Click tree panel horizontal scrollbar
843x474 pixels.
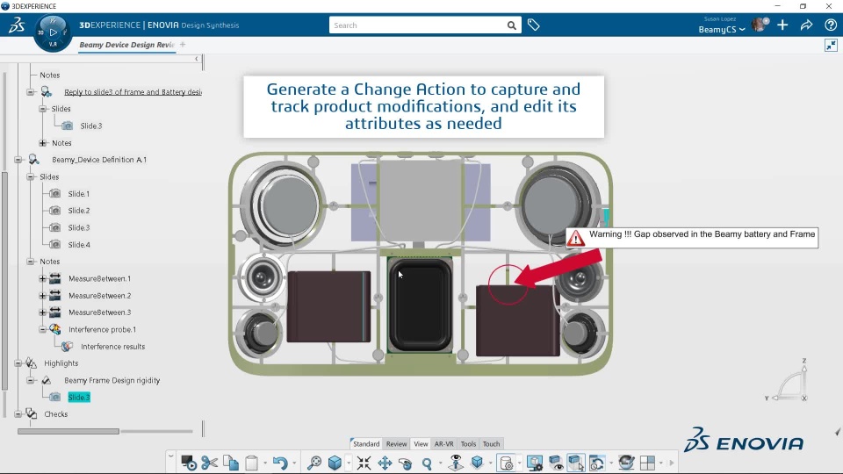pos(68,431)
